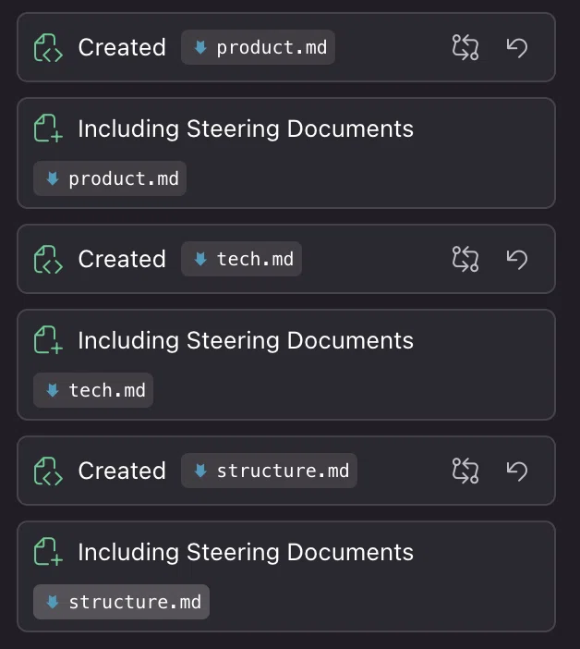Image resolution: width=580 pixels, height=649 pixels.
Task: Open structure.md under Including Steering Documents
Action: click(x=121, y=602)
